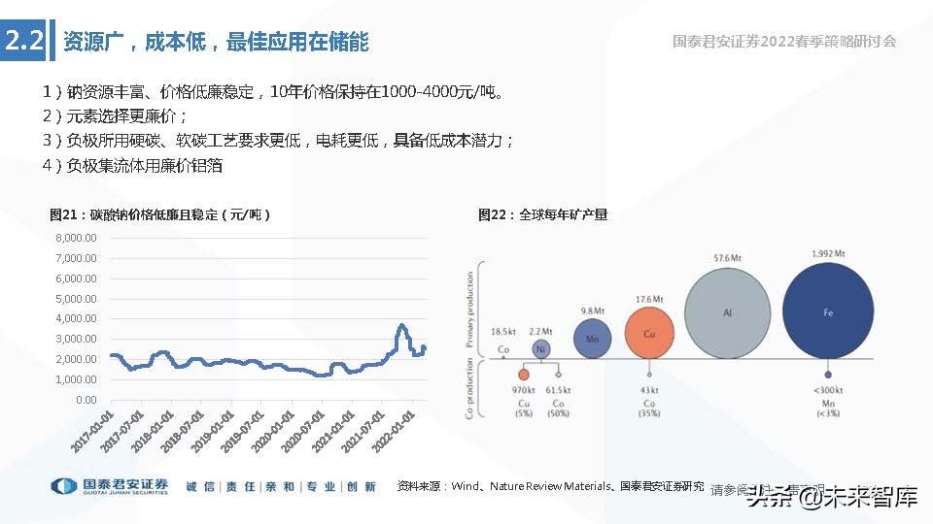Click the 4,000.00 y-axis label

tap(76, 318)
